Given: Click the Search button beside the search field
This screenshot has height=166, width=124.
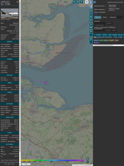Looking at the screenshot, I should 109,23.
